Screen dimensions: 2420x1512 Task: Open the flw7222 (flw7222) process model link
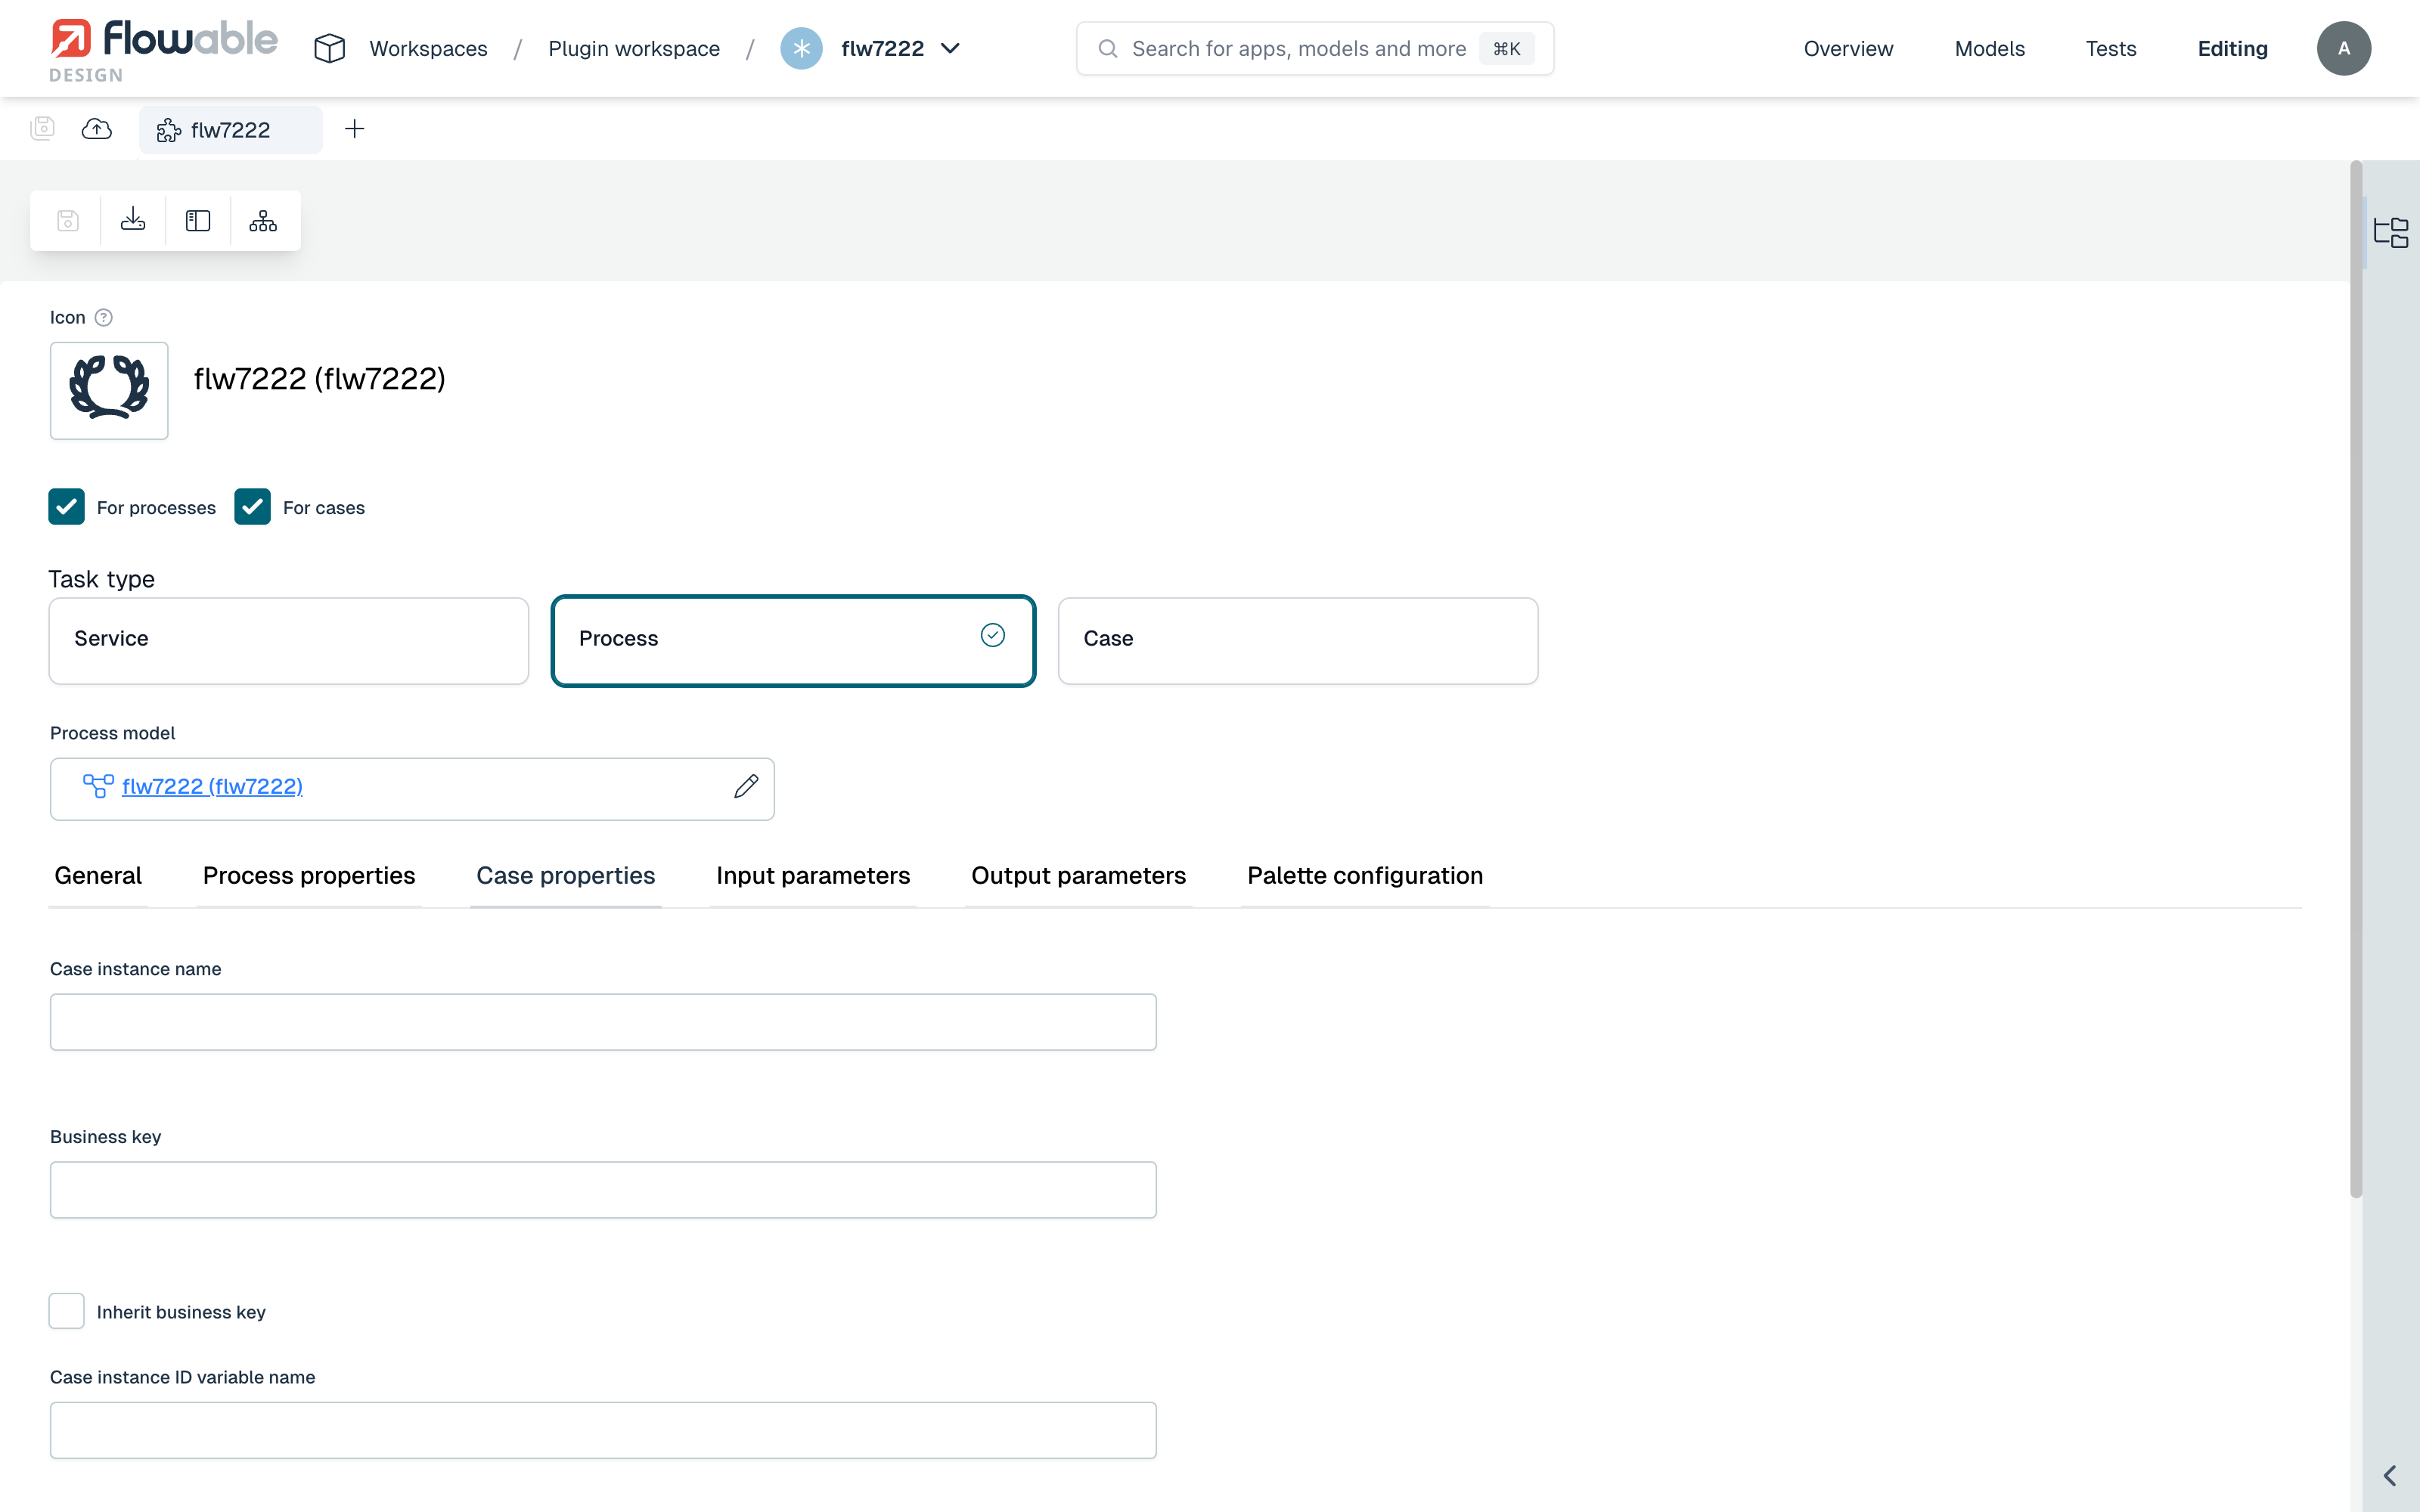pos(212,787)
